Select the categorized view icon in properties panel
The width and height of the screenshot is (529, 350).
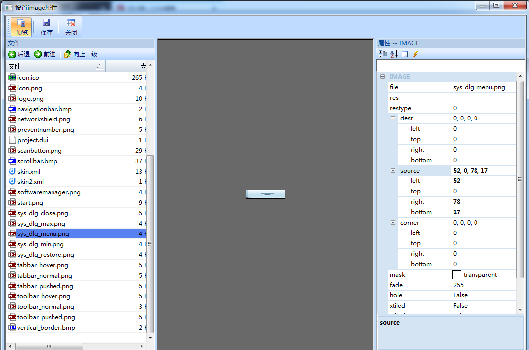pos(382,54)
